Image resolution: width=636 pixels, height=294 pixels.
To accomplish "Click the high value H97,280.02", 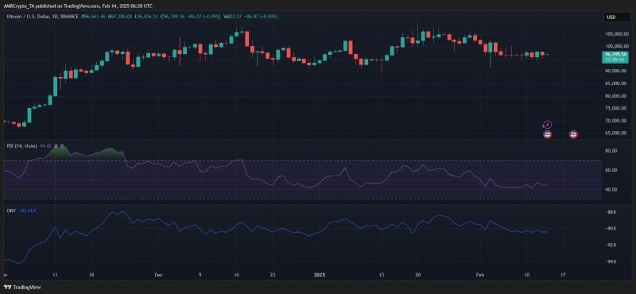I will [x=121, y=17].
